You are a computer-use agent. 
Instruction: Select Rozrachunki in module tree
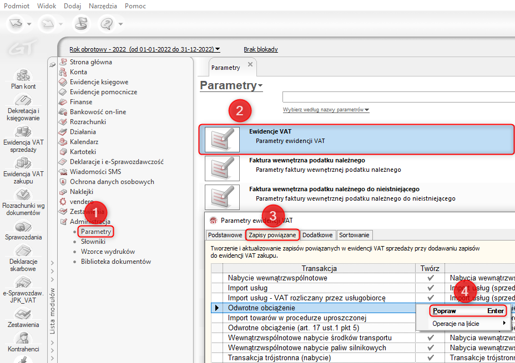point(88,122)
